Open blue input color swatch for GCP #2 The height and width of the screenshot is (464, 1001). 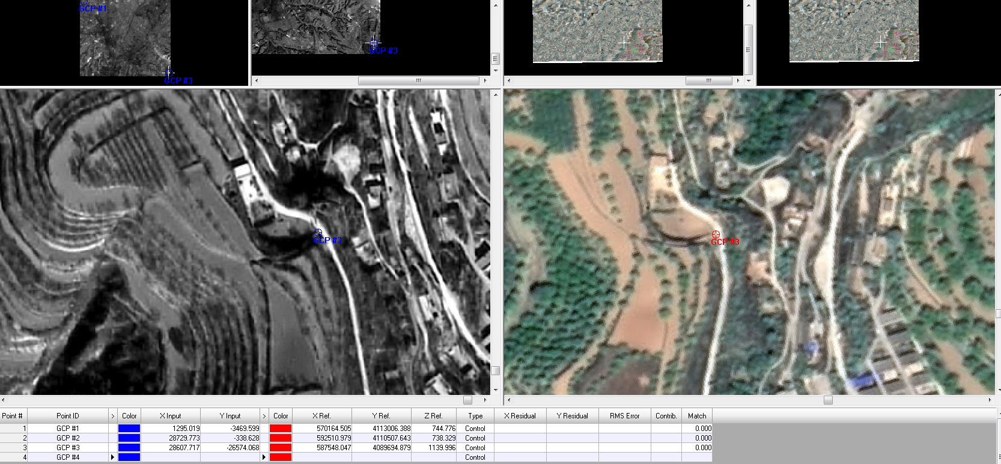pos(129,438)
